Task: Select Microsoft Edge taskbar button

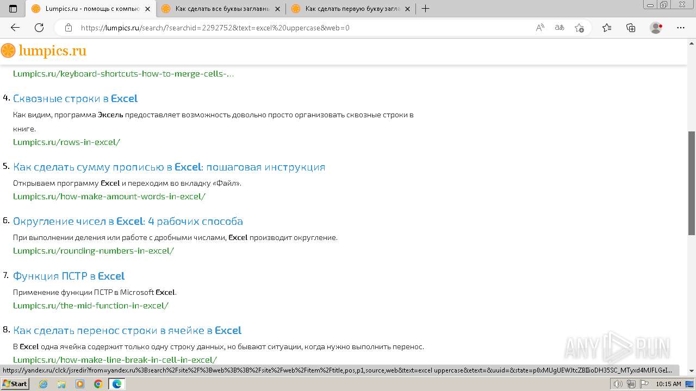Action: coord(116,384)
